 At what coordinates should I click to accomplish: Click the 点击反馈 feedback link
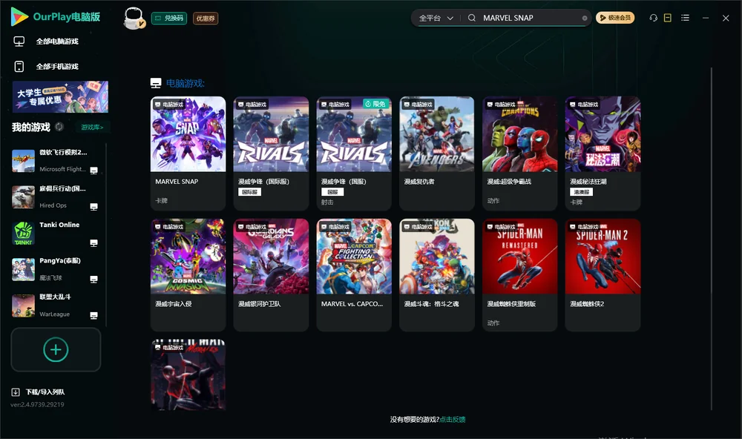tap(453, 419)
